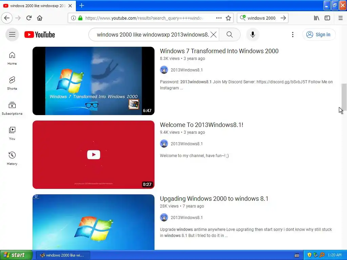Screen dimensions: 347x260
Task: Select the browser taskbar button 'windows 2000 like wi...'
Action: click(x=63, y=255)
